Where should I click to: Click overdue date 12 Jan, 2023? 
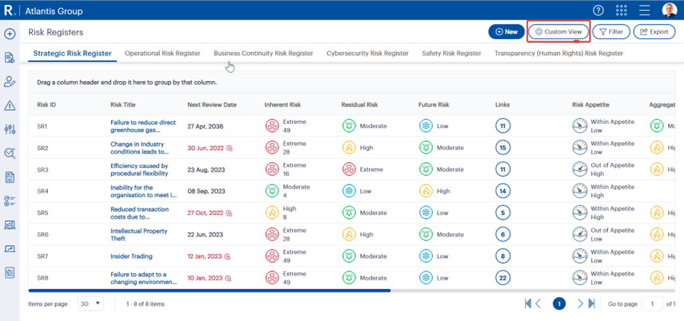coord(205,257)
